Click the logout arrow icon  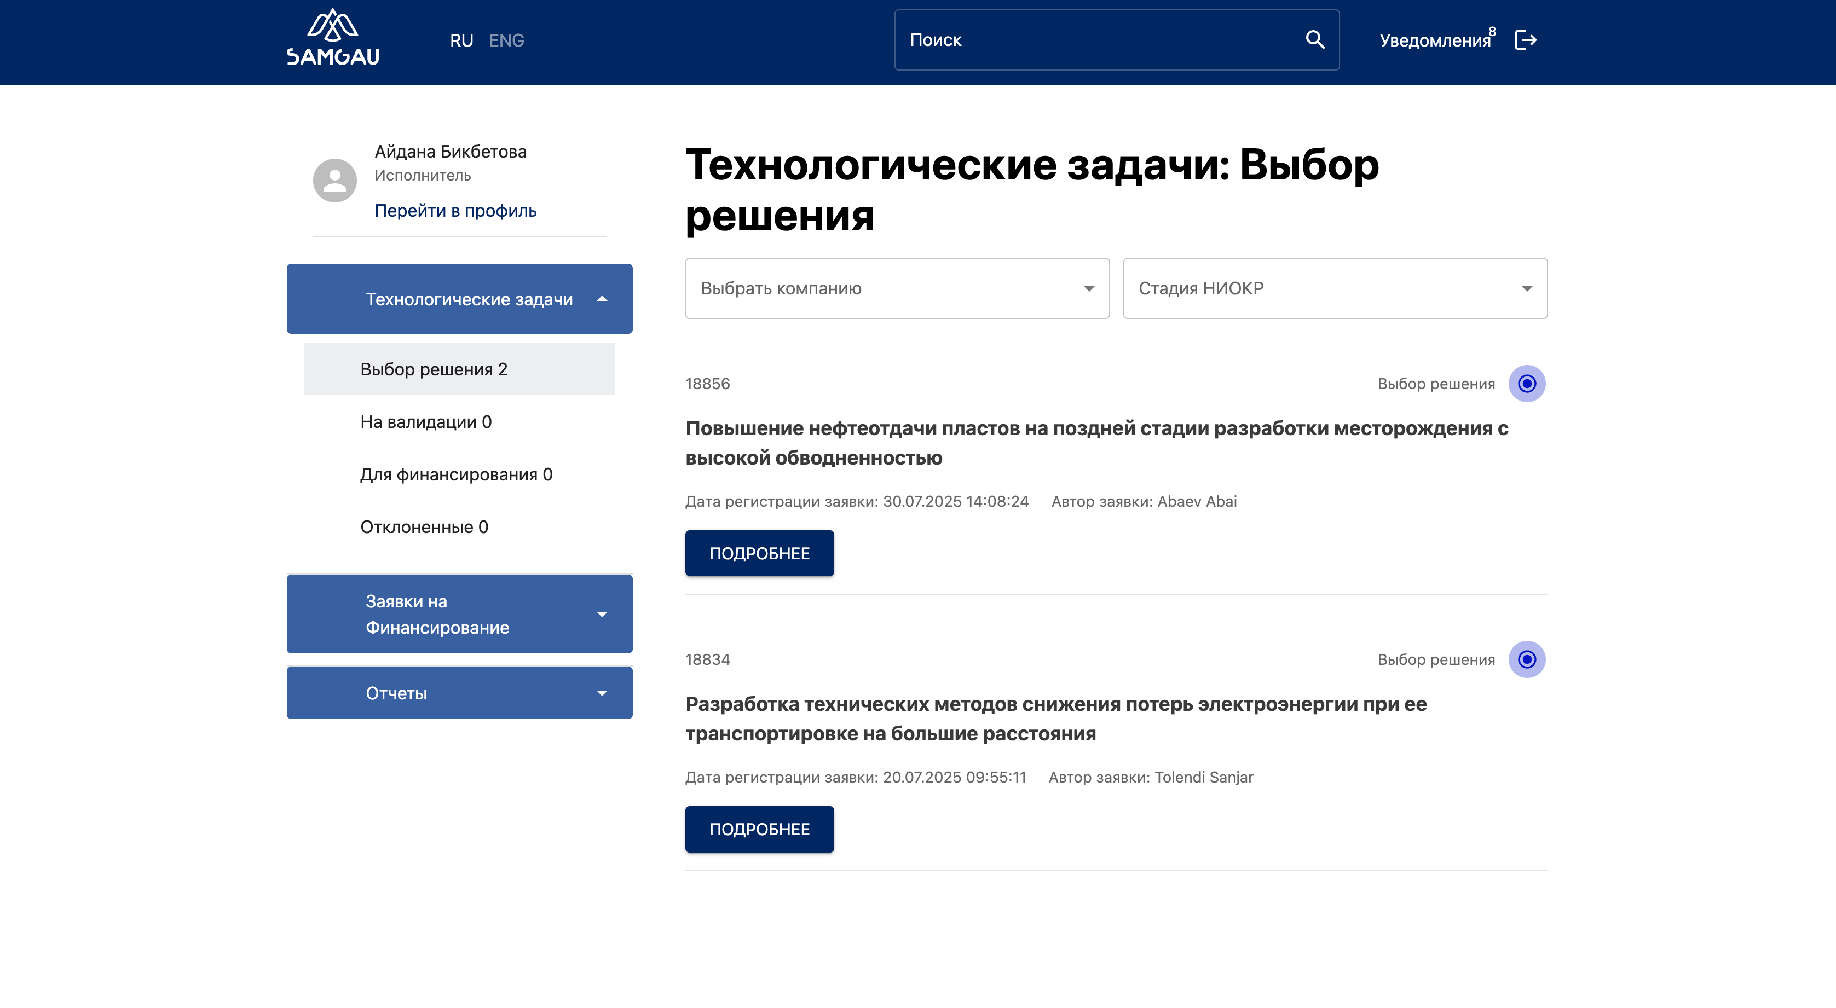pos(1526,40)
